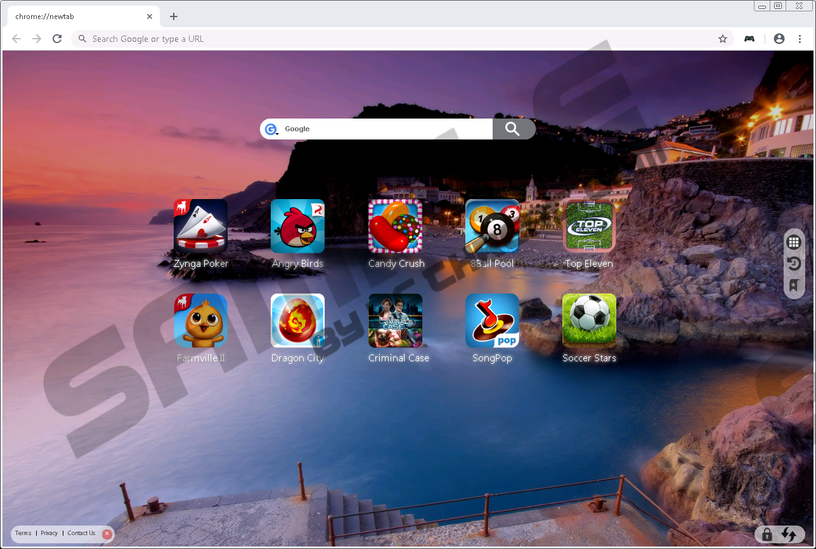816x549 pixels.
Task: Bookmark this page with the star icon
Action: point(722,39)
